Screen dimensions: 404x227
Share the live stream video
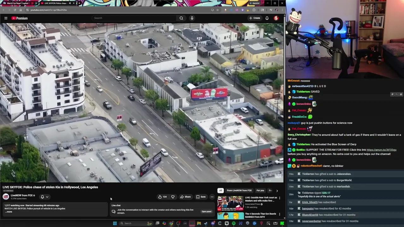click(x=185, y=197)
